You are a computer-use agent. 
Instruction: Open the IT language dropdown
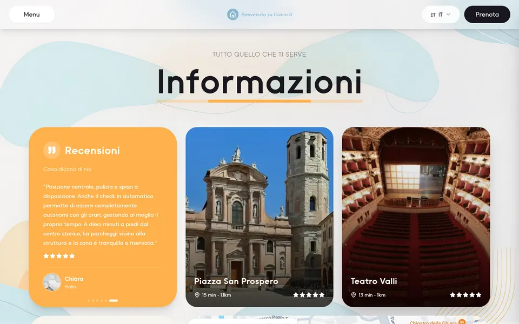pyautogui.click(x=441, y=15)
